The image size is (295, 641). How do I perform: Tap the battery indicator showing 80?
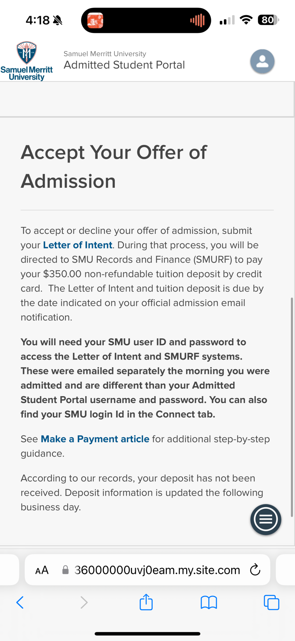(x=268, y=20)
